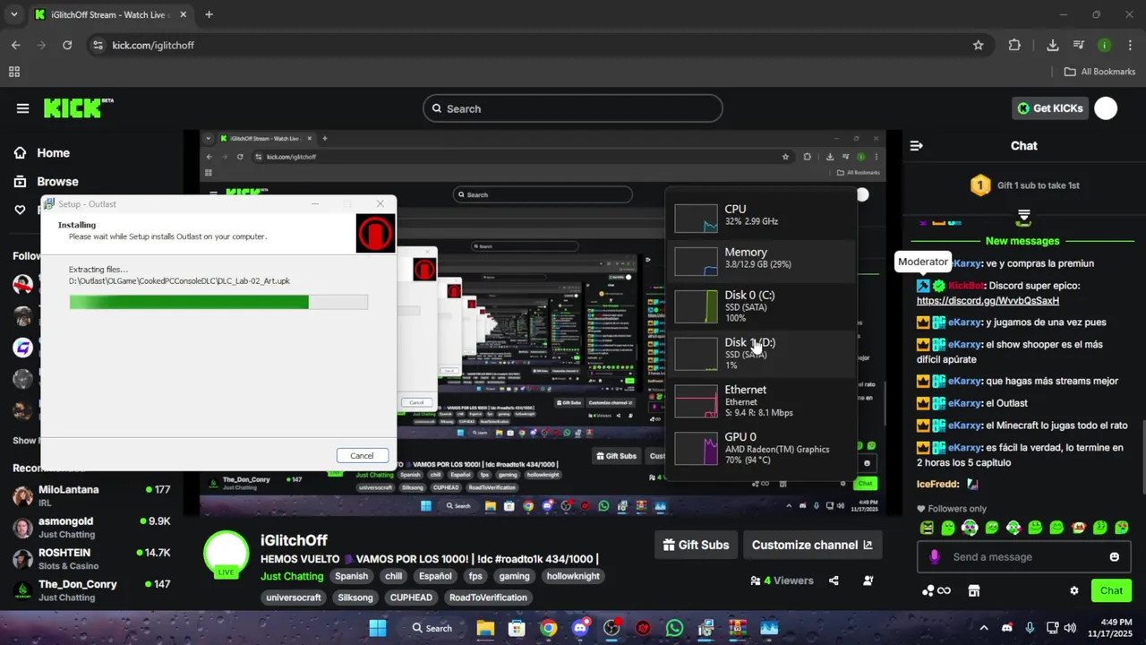Open Chrome extensions puzzle icon
The image size is (1146, 645).
[x=1014, y=45]
